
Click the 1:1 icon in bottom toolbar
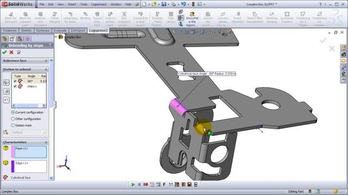click(170, 184)
